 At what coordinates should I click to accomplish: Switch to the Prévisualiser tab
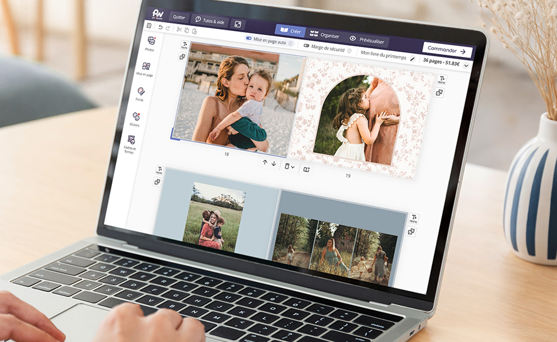click(x=366, y=40)
